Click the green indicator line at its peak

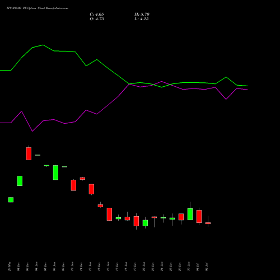coord(43,45)
